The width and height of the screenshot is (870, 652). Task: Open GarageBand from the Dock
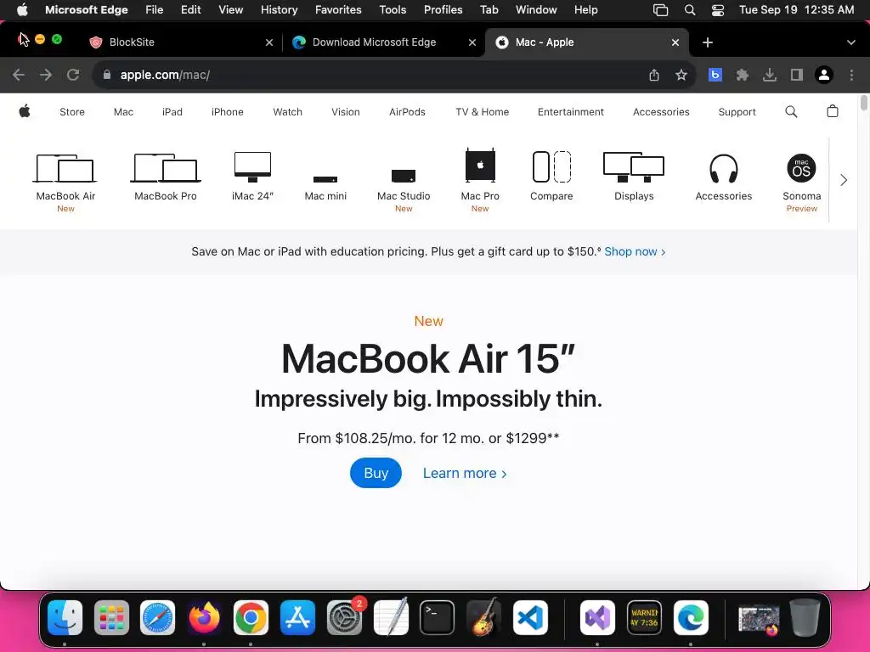(x=483, y=617)
